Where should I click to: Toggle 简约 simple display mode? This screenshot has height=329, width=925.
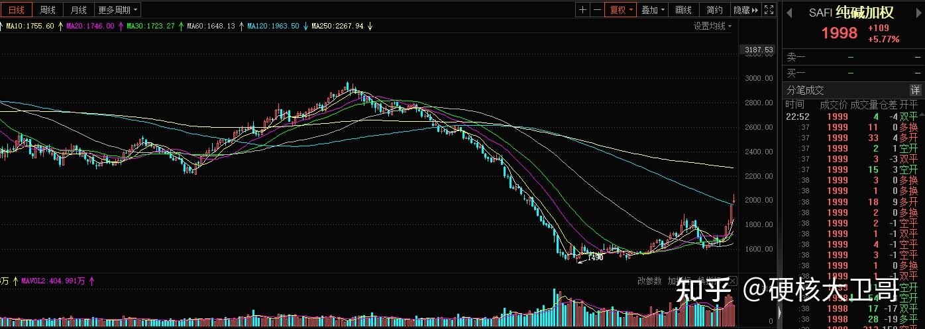715,10
